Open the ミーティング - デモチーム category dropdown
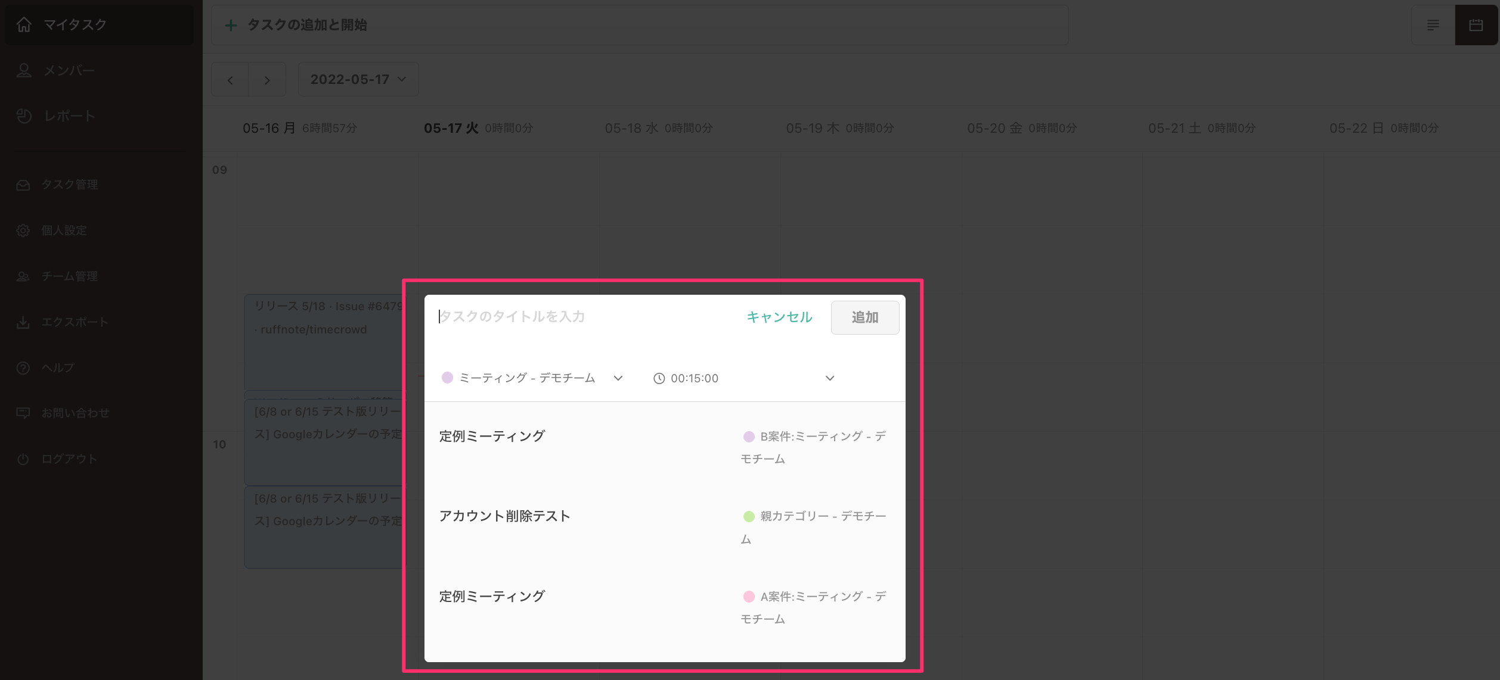 click(618, 378)
